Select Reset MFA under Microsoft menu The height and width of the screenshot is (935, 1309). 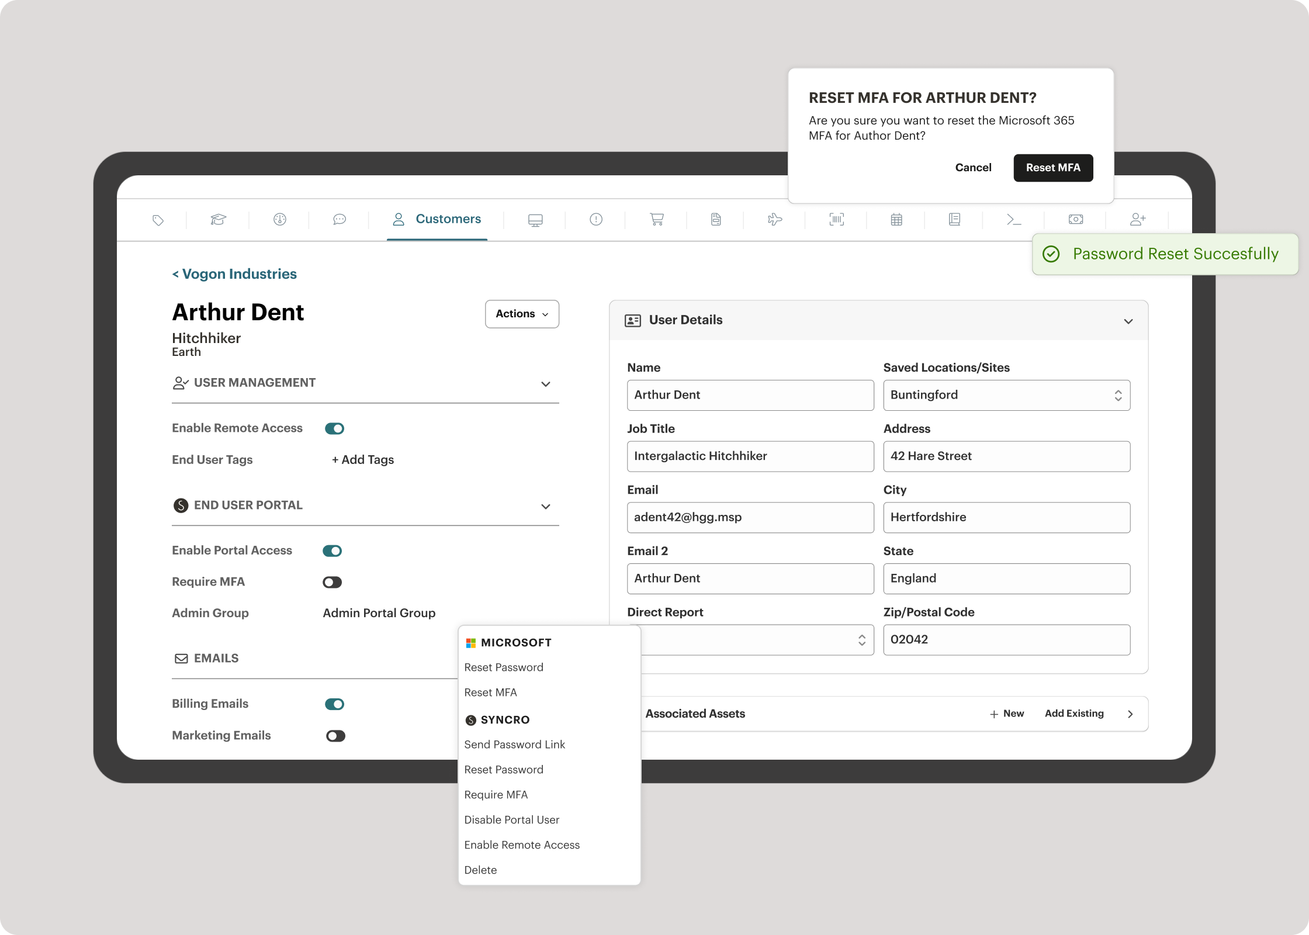tap(490, 692)
